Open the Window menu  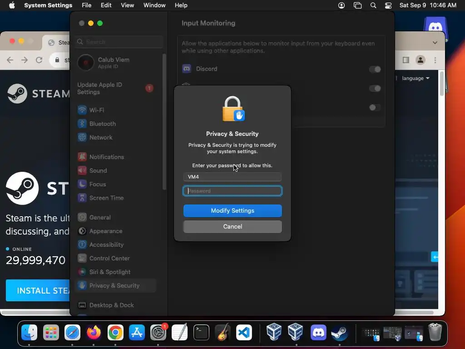(154, 5)
